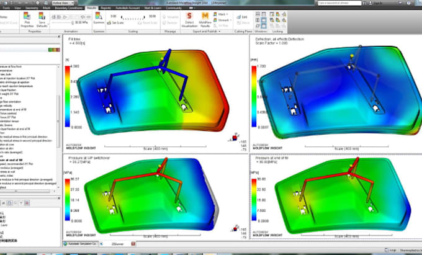Open the Autodesk Simulation Co... tab
The height and width of the screenshot is (255, 422).
(x=81, y=244)
